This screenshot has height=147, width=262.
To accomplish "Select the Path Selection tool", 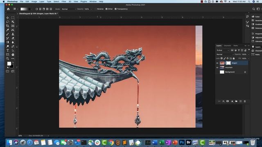I will (x=13, y=50).
